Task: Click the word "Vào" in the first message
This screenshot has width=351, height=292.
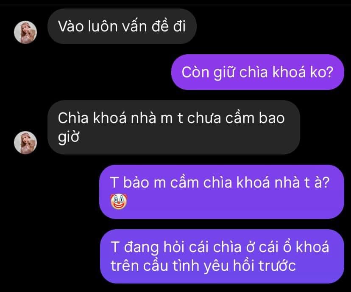Action: click(x=71, y=26)
